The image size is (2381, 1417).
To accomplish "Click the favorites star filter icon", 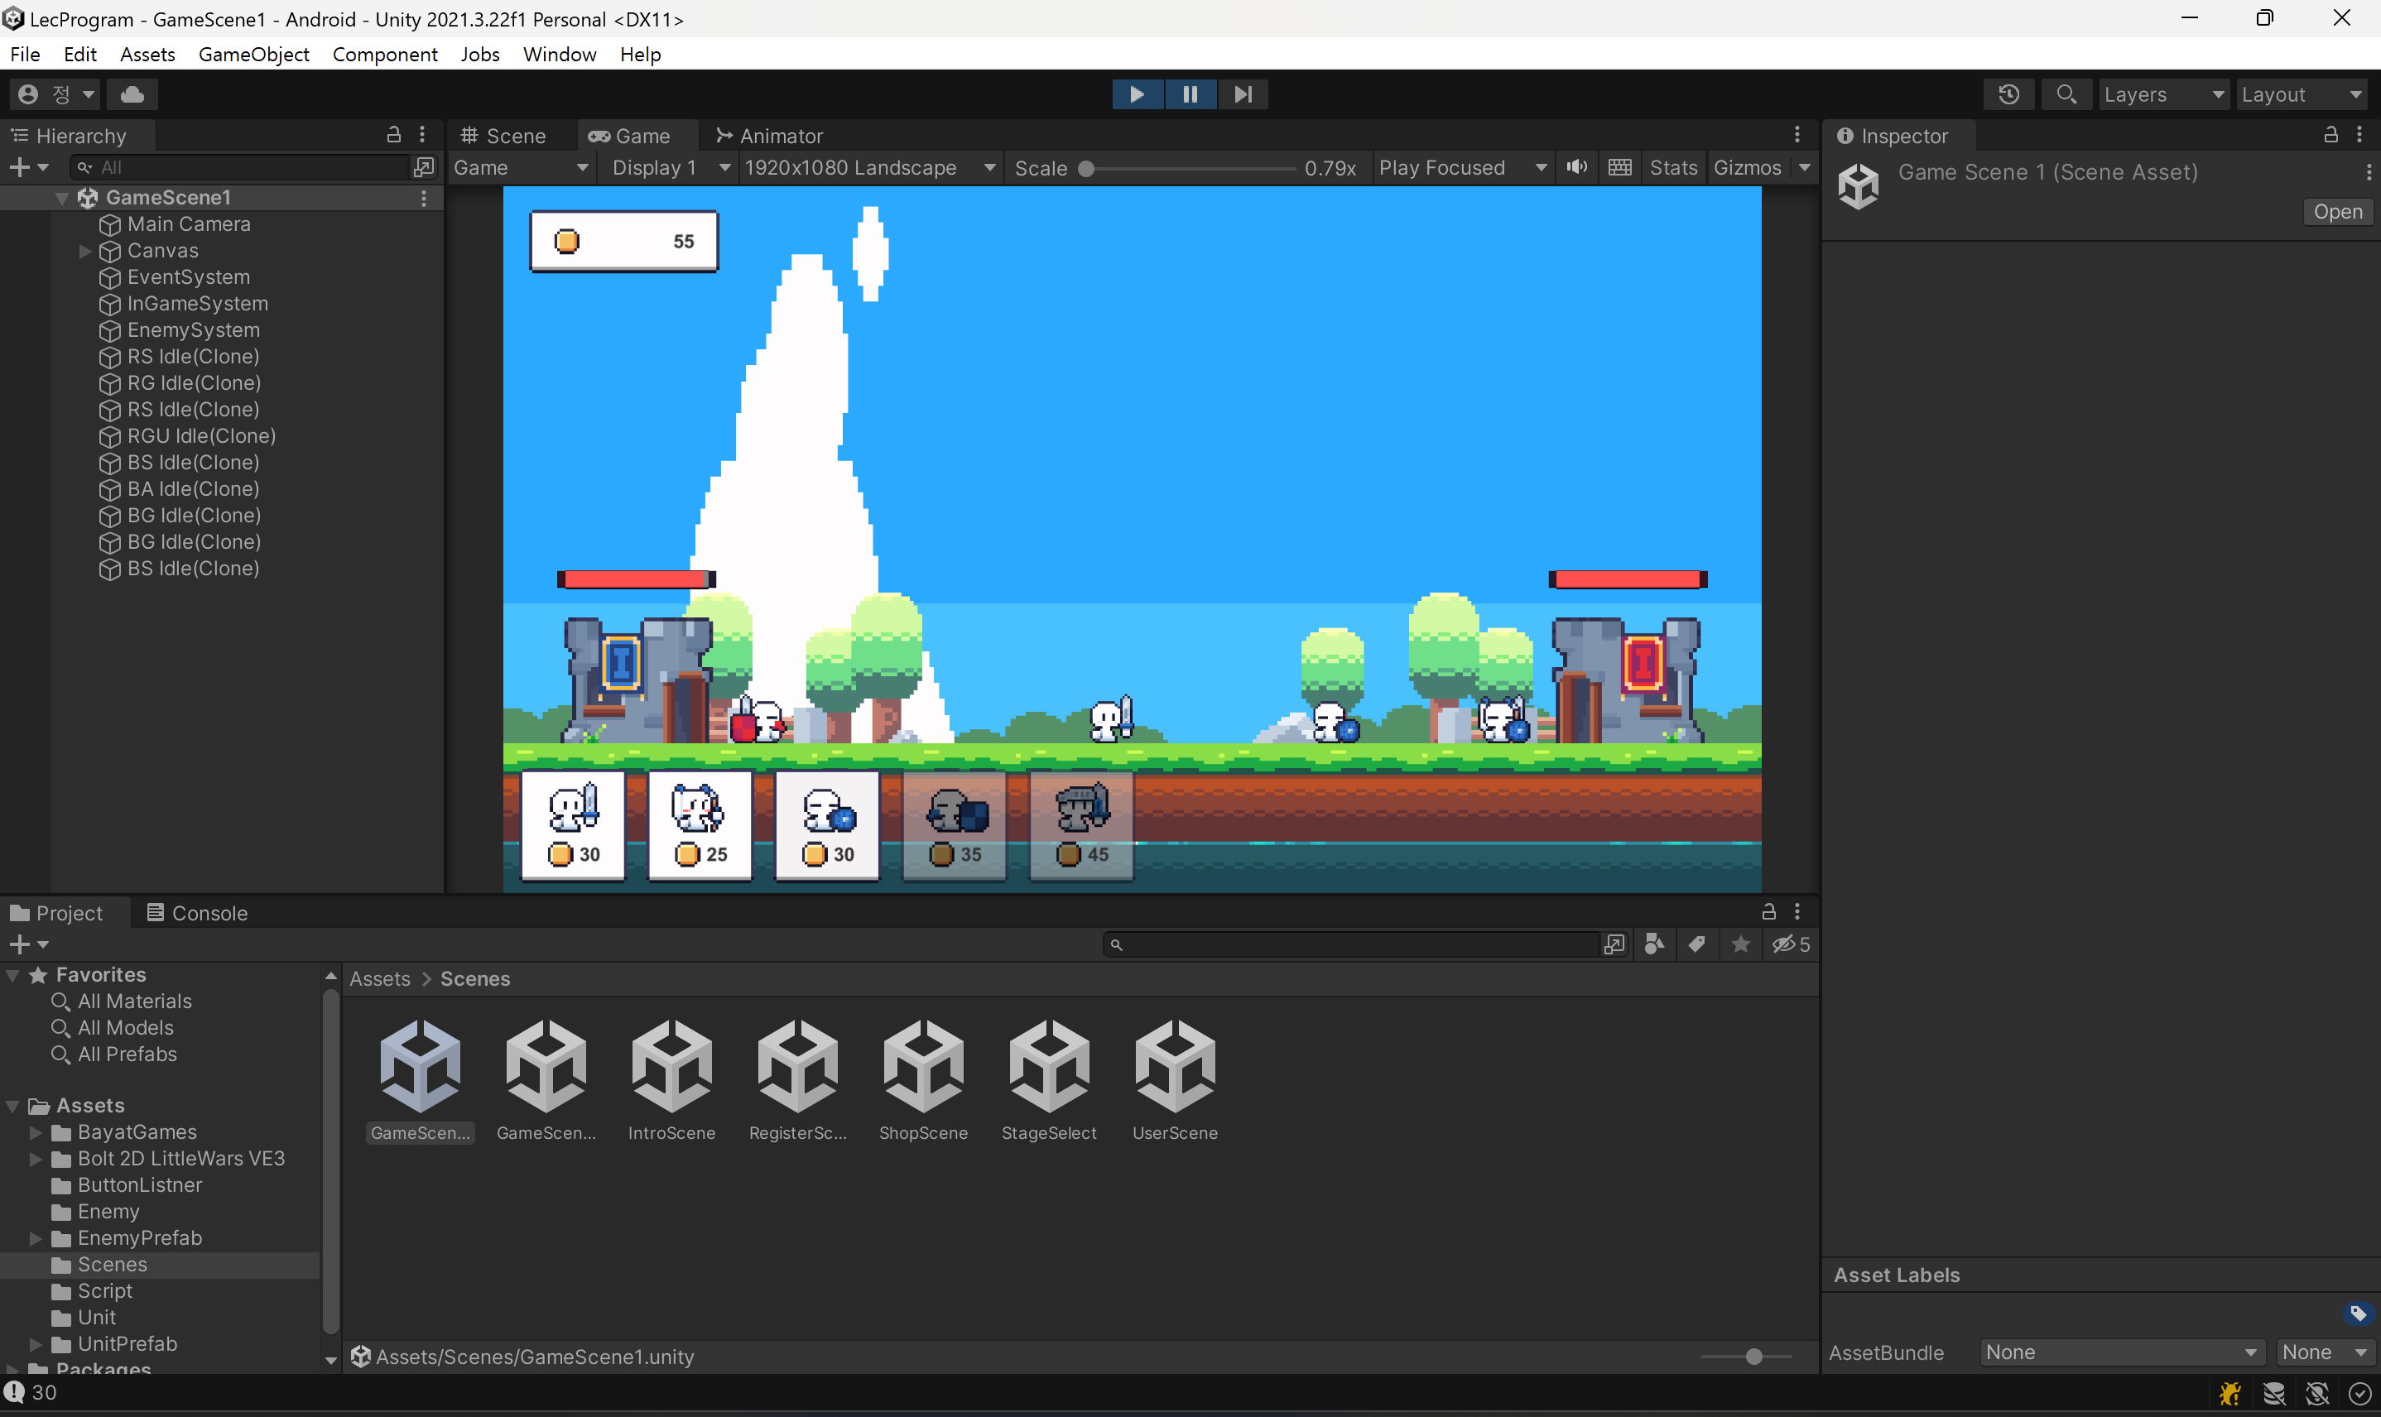I will tap(1740, 944).
